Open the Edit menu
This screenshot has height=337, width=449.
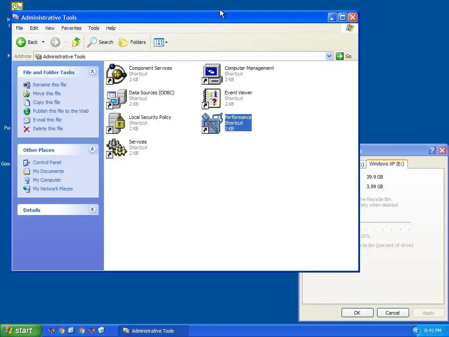pyautogui.click(x=34, y=28)
